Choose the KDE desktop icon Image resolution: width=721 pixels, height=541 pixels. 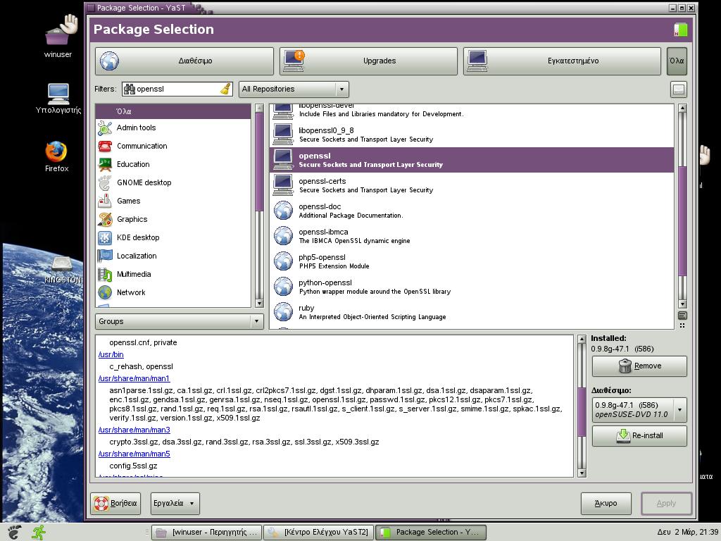(105, 238)
